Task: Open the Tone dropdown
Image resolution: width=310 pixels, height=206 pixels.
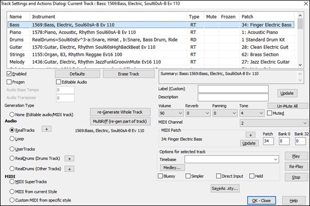Action: (x=252, y=113)
